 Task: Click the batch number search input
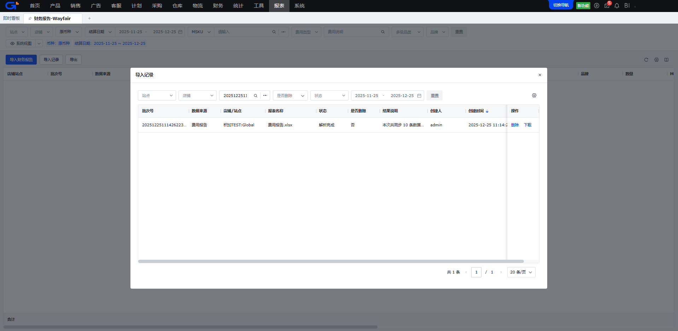[x=236, y=96]
